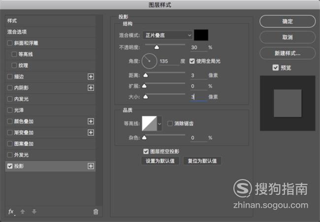Click 新建样式... button
Viewport: 320px width, 222px height.
point(288,53)
